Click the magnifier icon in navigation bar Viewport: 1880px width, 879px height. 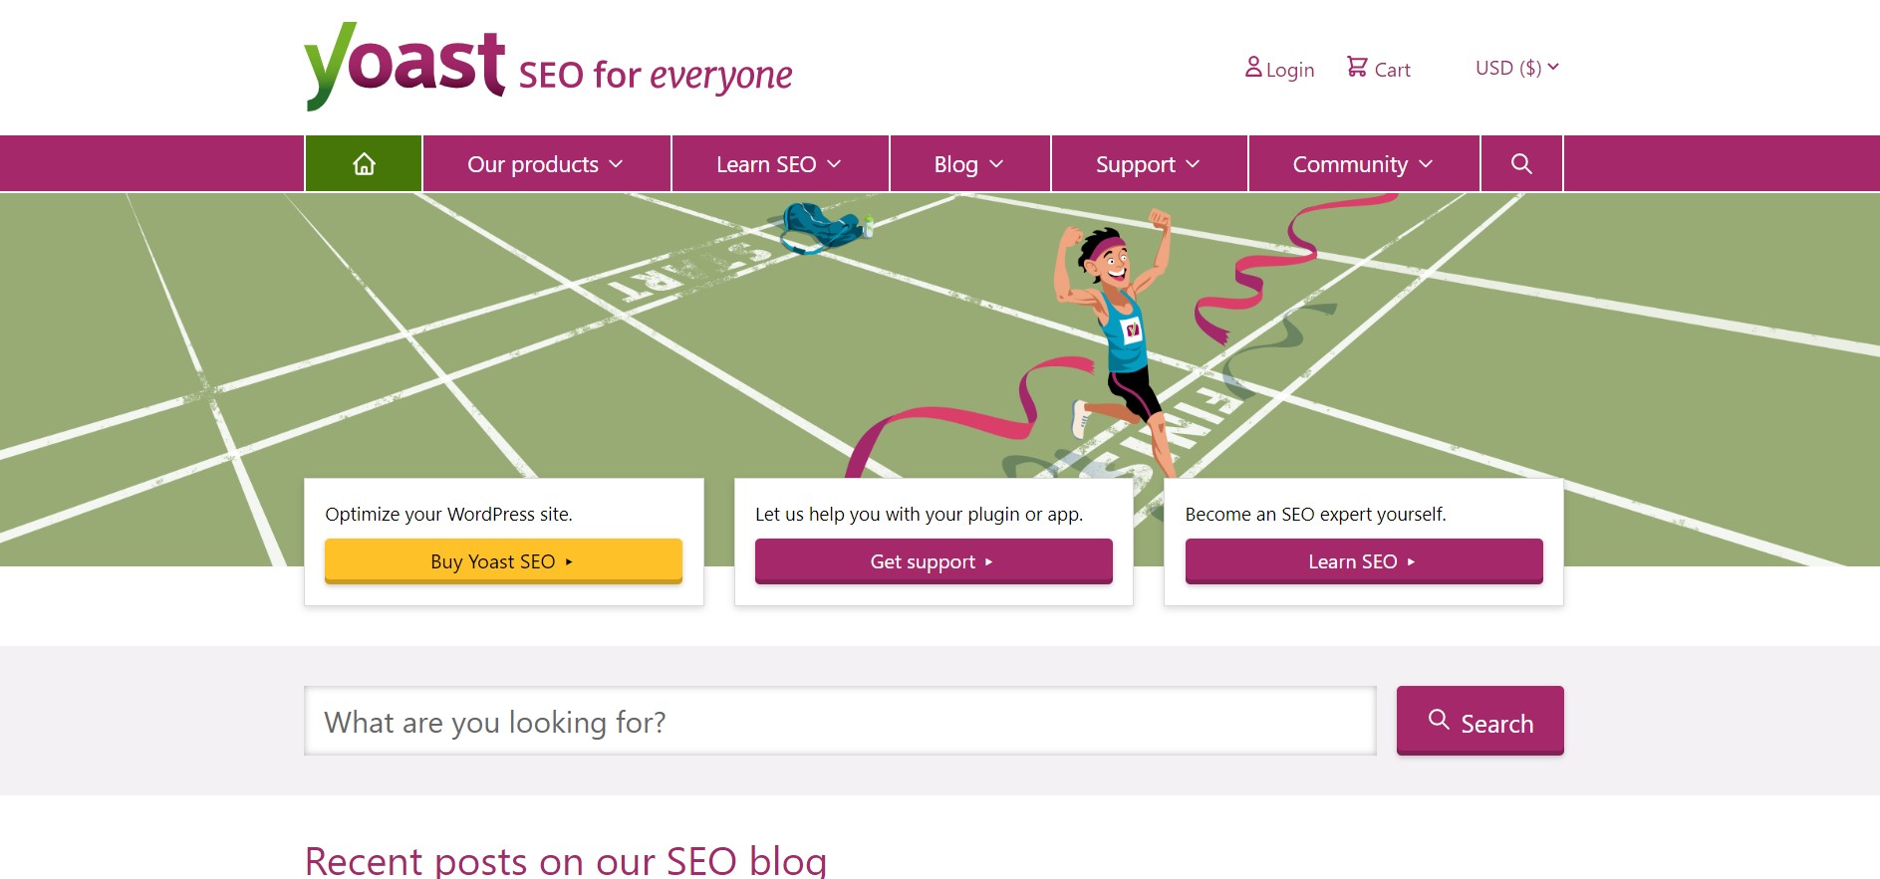click(x=1521, y=164)
